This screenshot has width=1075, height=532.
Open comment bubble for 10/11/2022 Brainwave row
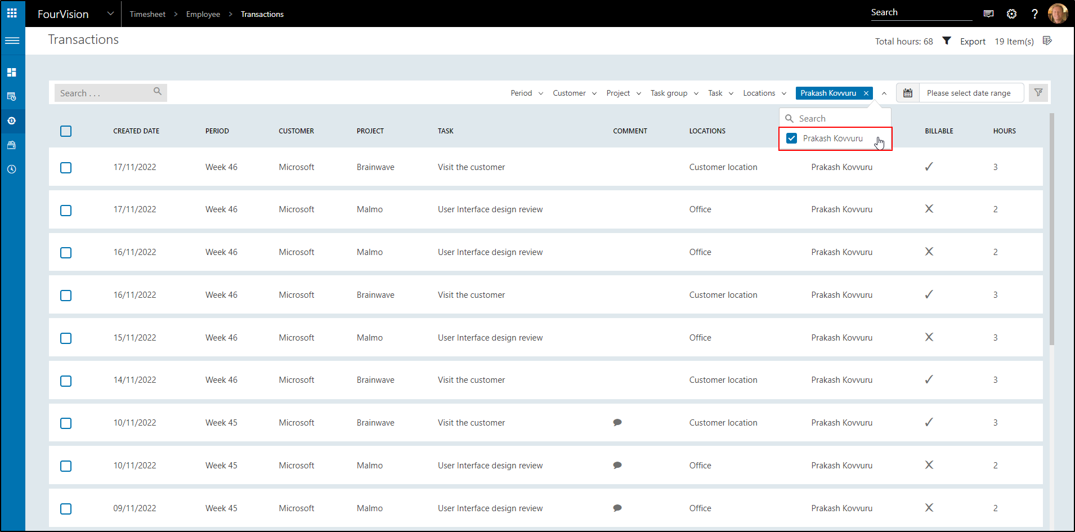click(x=617, y=422)
